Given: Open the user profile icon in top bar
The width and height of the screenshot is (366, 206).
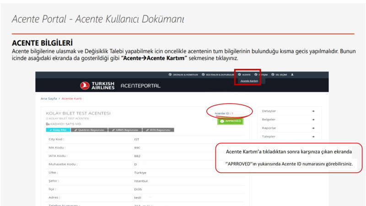Looking at the screenshot, I should (x=292, y=75).
